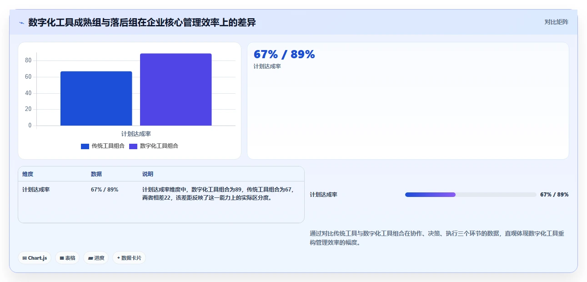Click the 80 y-axis tick label
Viewport: 587px width, 282px height.
click(28, 60)
